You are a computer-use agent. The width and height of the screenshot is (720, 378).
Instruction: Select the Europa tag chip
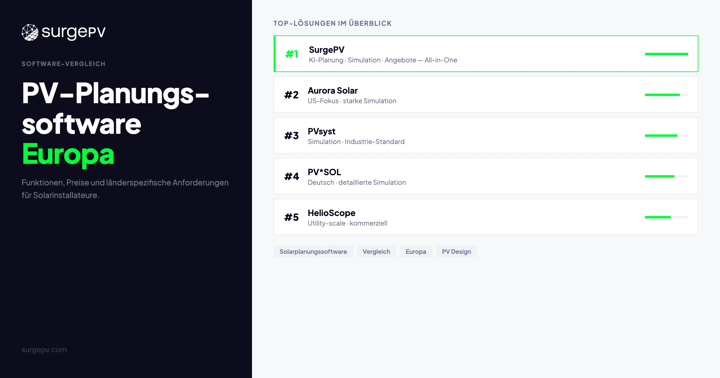[x=416, y=251]
